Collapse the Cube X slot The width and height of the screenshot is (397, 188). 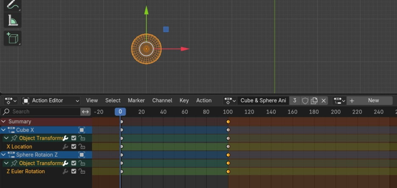3,130
